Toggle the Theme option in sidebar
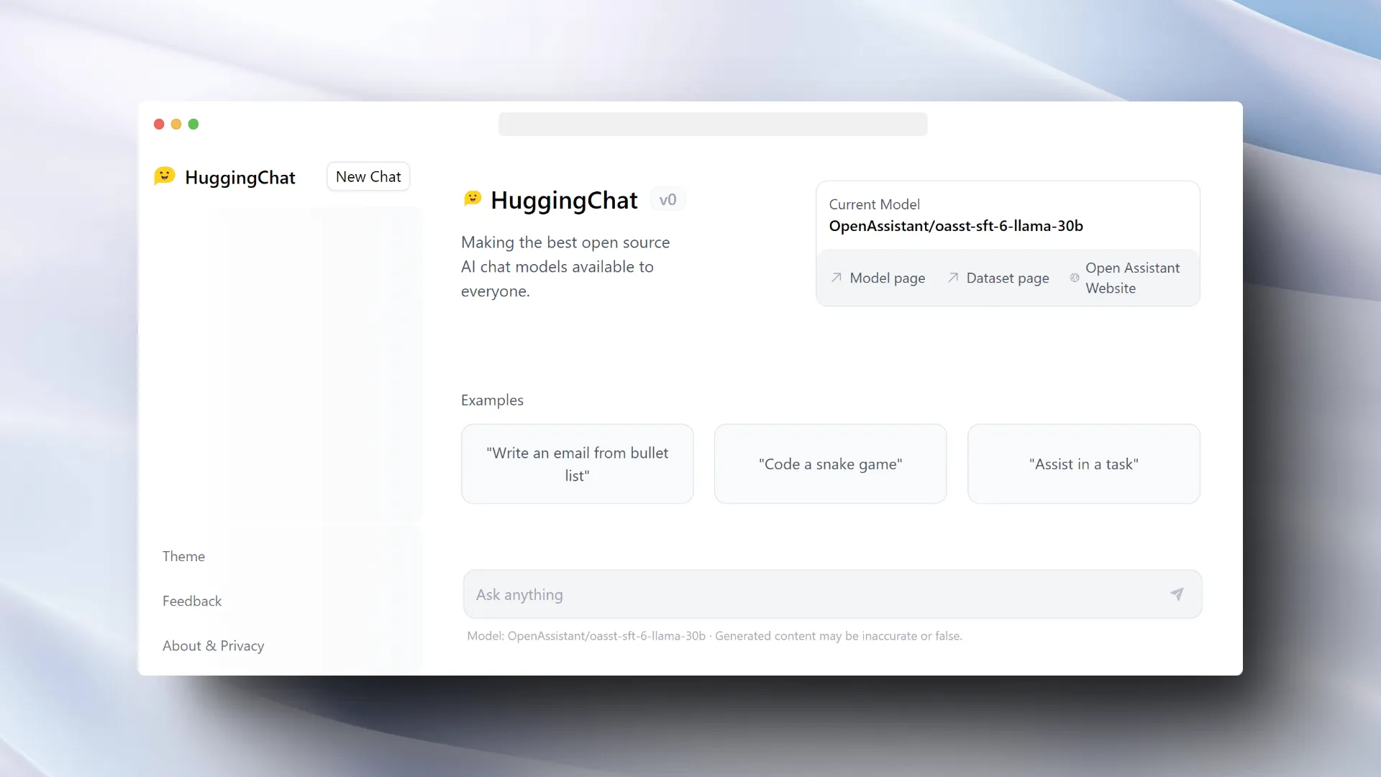 point(183,556)
